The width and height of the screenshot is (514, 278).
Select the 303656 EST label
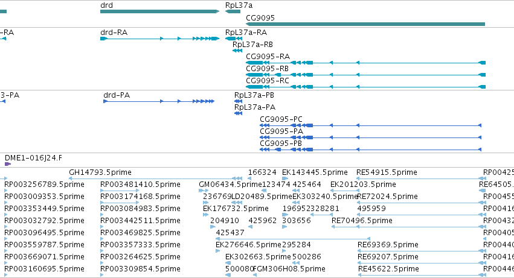297,221
